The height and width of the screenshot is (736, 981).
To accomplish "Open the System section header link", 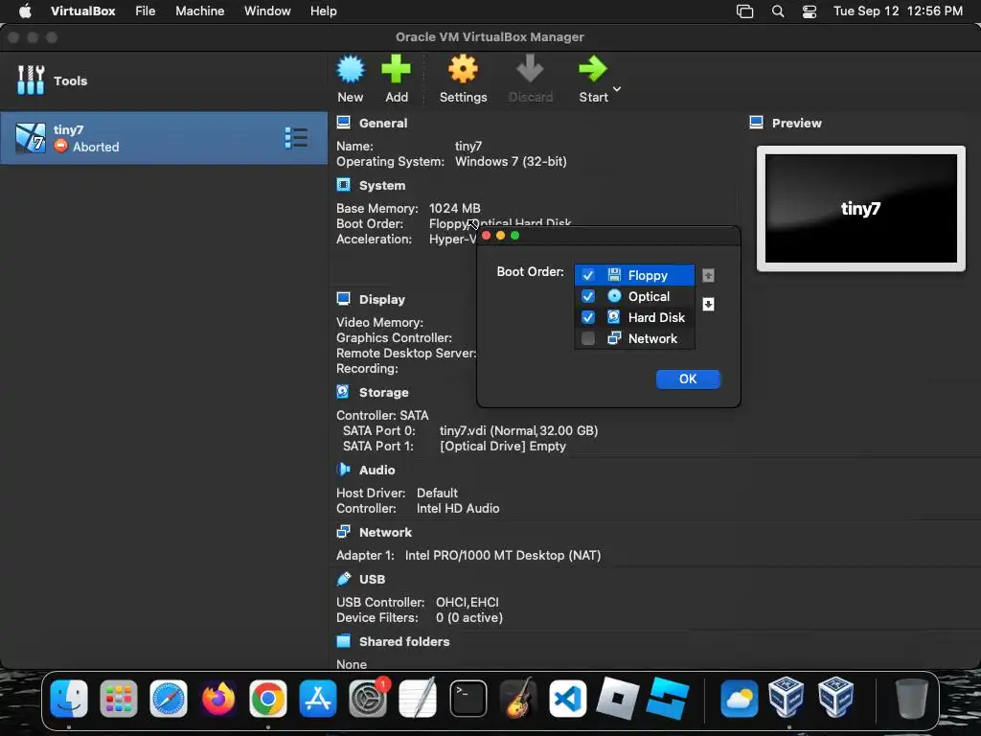I will tap(382, 185).
